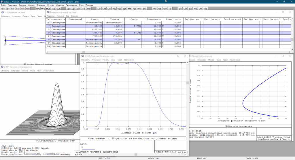Open the MFE merit function editor
This screenshot has height=160, width=295.
[x=43, y=9]
